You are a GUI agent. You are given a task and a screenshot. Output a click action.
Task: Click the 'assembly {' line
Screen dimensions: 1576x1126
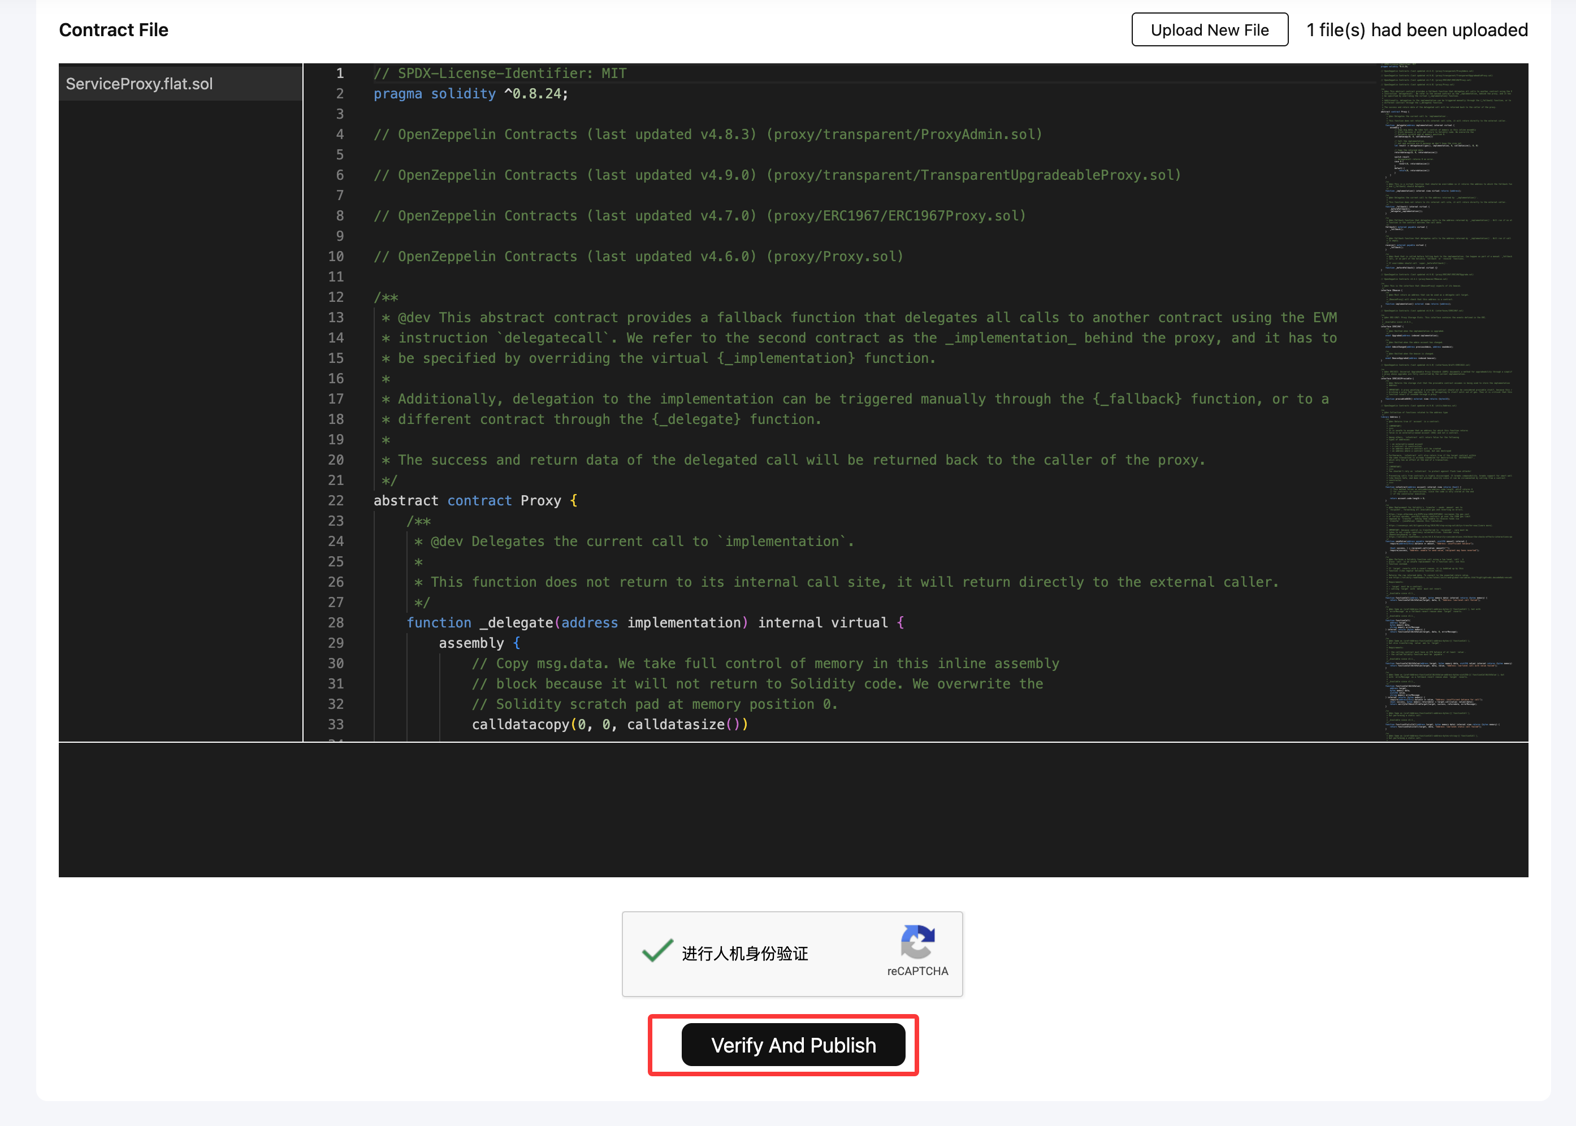click(479, 643)
